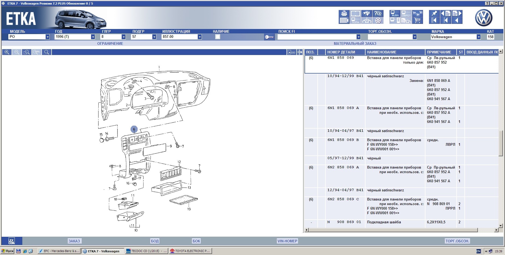The image size is (505, 255).
Task: Open the ИЛЛЮСТРАЦИЯ dropdown showing 857-00
Action: click(199, 37)
